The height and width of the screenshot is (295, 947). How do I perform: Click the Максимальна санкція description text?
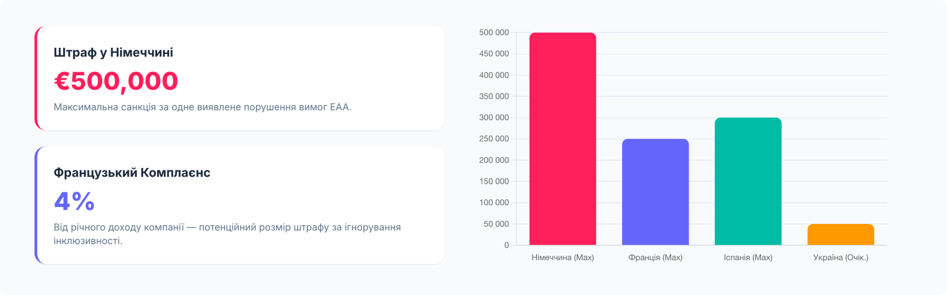(x=203, y=107)
